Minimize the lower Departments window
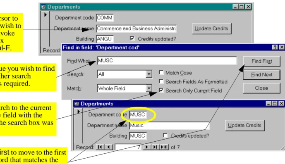 click(x=268, y=104)
